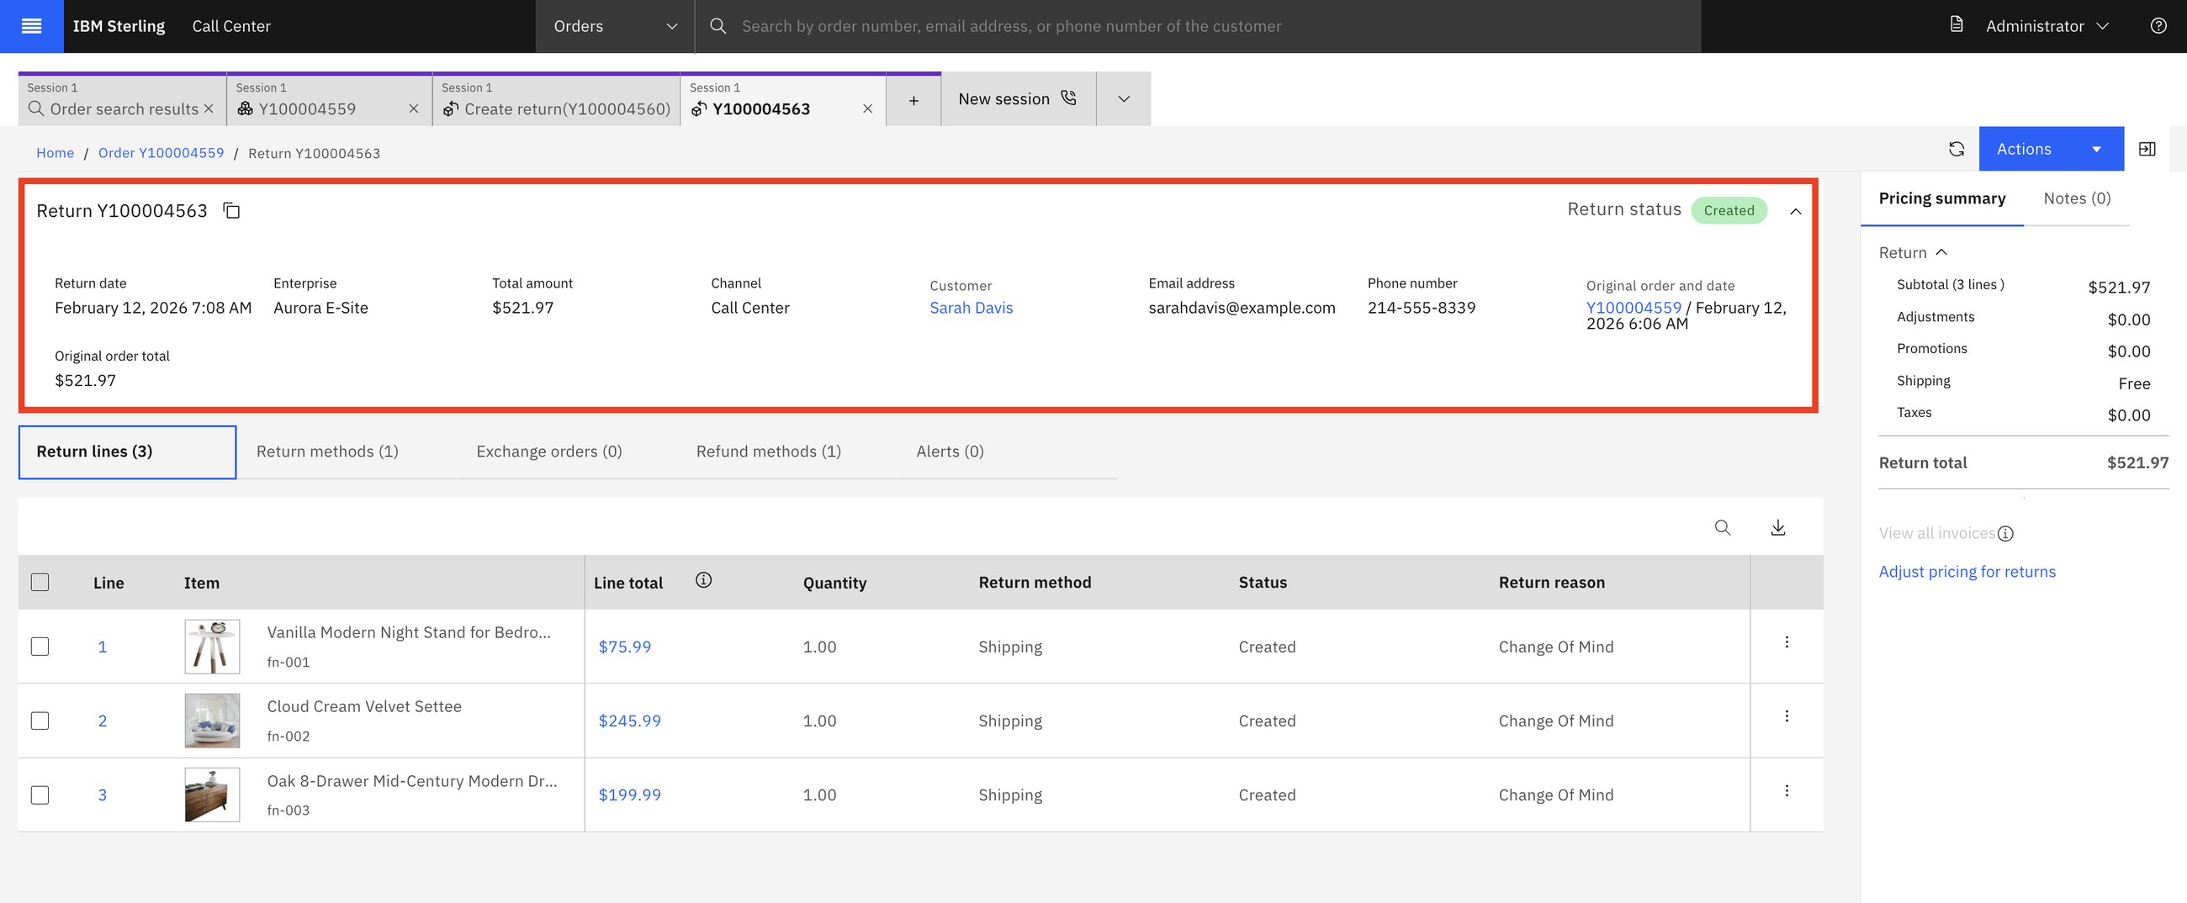This screenshot has height=903, width=2187.
Task: Copy the return number Y100004563
Action: (231, 210)
